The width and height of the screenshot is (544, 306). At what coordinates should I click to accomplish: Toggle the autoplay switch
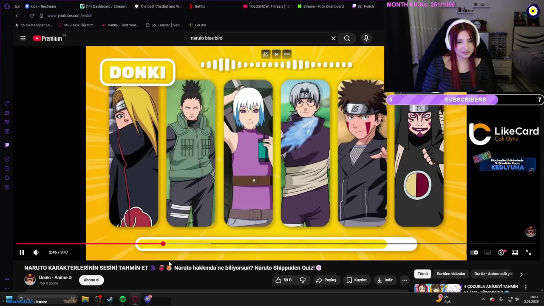(x=474, y=252)
